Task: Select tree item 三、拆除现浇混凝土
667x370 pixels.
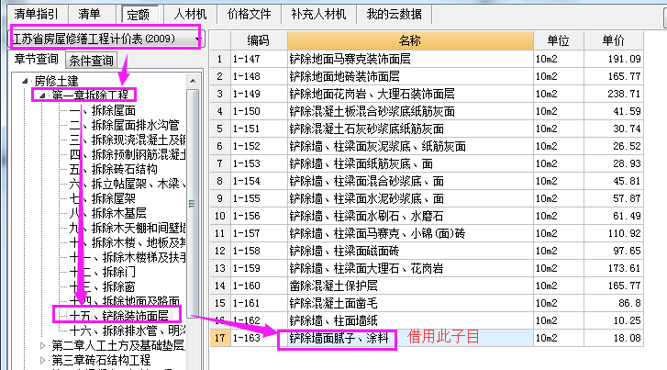Action: pos(128,140)
